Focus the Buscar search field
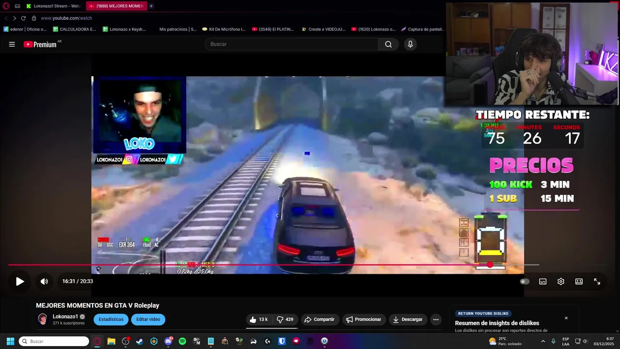 (292, 44)
